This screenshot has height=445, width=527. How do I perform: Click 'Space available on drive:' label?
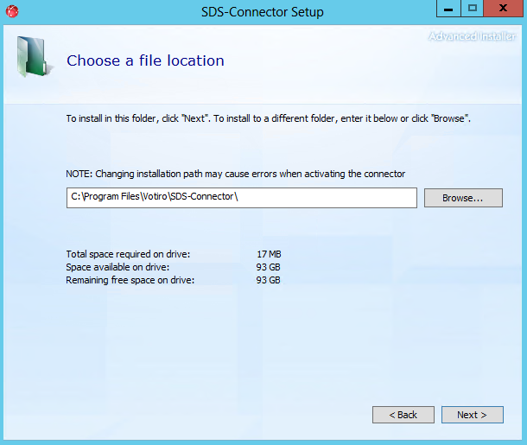click(x=117, y=267)
